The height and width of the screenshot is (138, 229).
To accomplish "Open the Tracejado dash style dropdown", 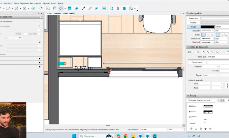I will [207, 31].
